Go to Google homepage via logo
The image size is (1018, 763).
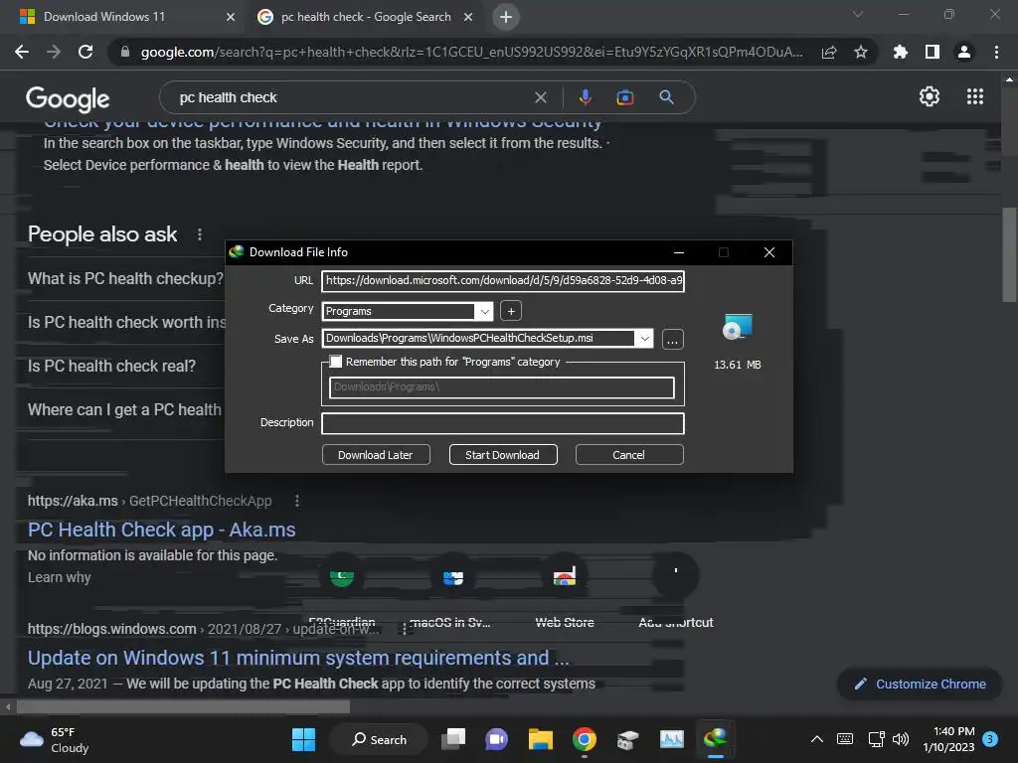pyautogui.click(x=68, y=98)
